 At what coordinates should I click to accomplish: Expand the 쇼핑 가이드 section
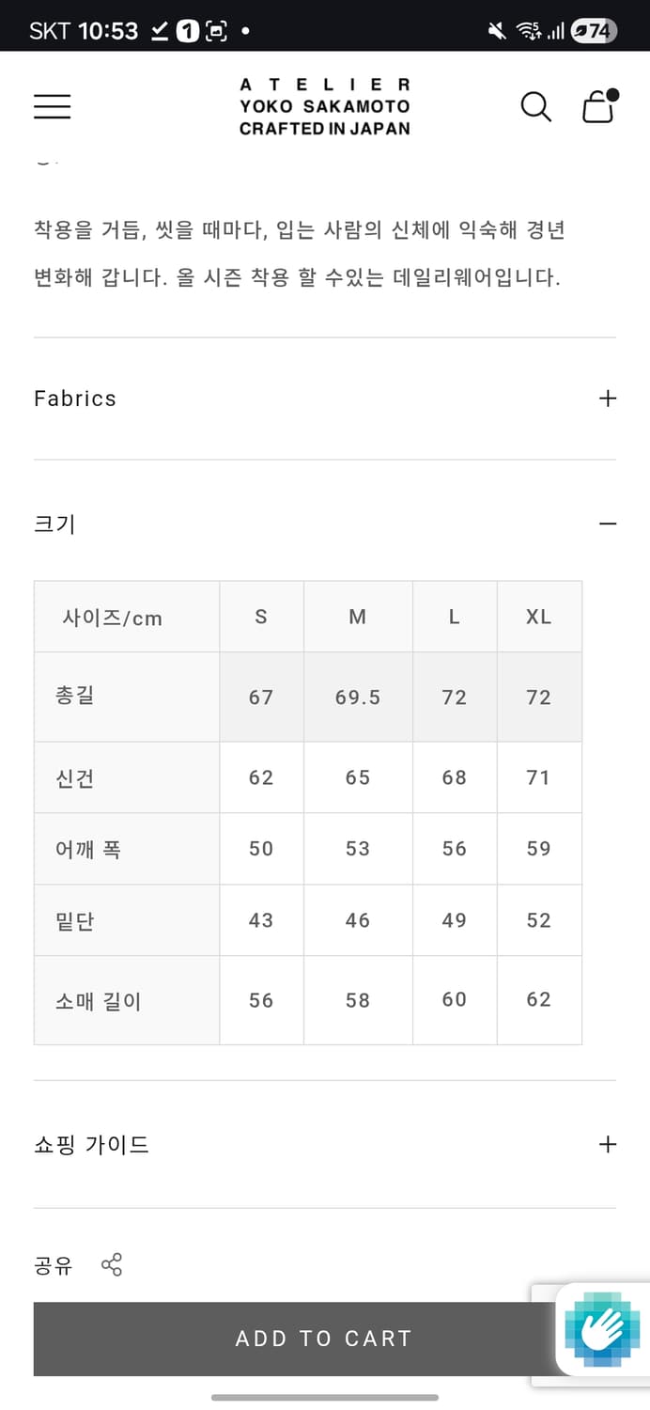[607, 1144]
